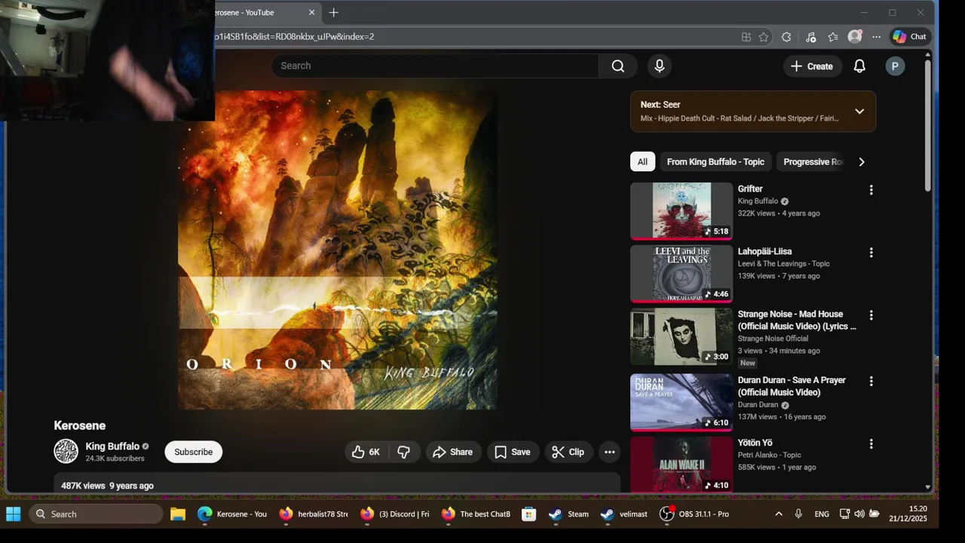Open Strange Noise - Mad House title
This screenshot has width=965, height=543.
click(797, 320)
